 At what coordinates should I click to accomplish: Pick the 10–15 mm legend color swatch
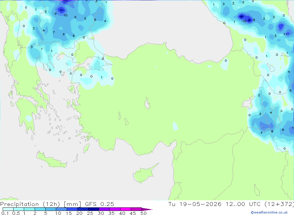(x=61, y=209)
